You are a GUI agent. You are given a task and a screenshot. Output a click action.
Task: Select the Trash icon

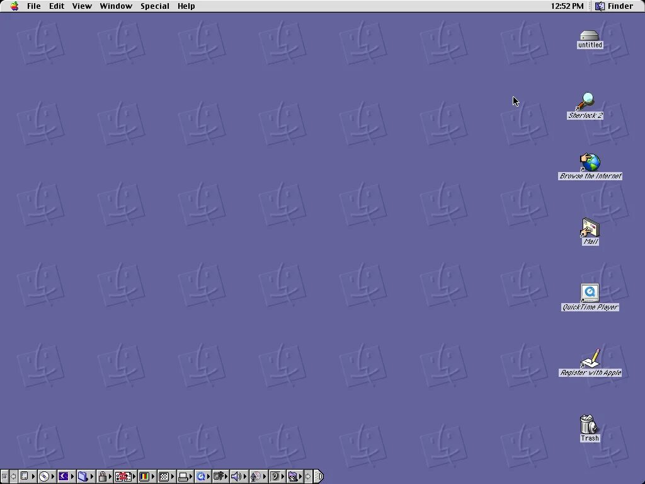(x=590, y=428)
